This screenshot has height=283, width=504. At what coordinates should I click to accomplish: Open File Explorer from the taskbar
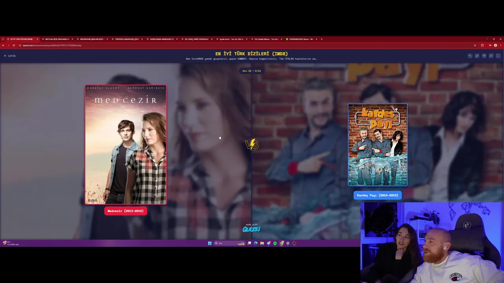pos(262,243)
